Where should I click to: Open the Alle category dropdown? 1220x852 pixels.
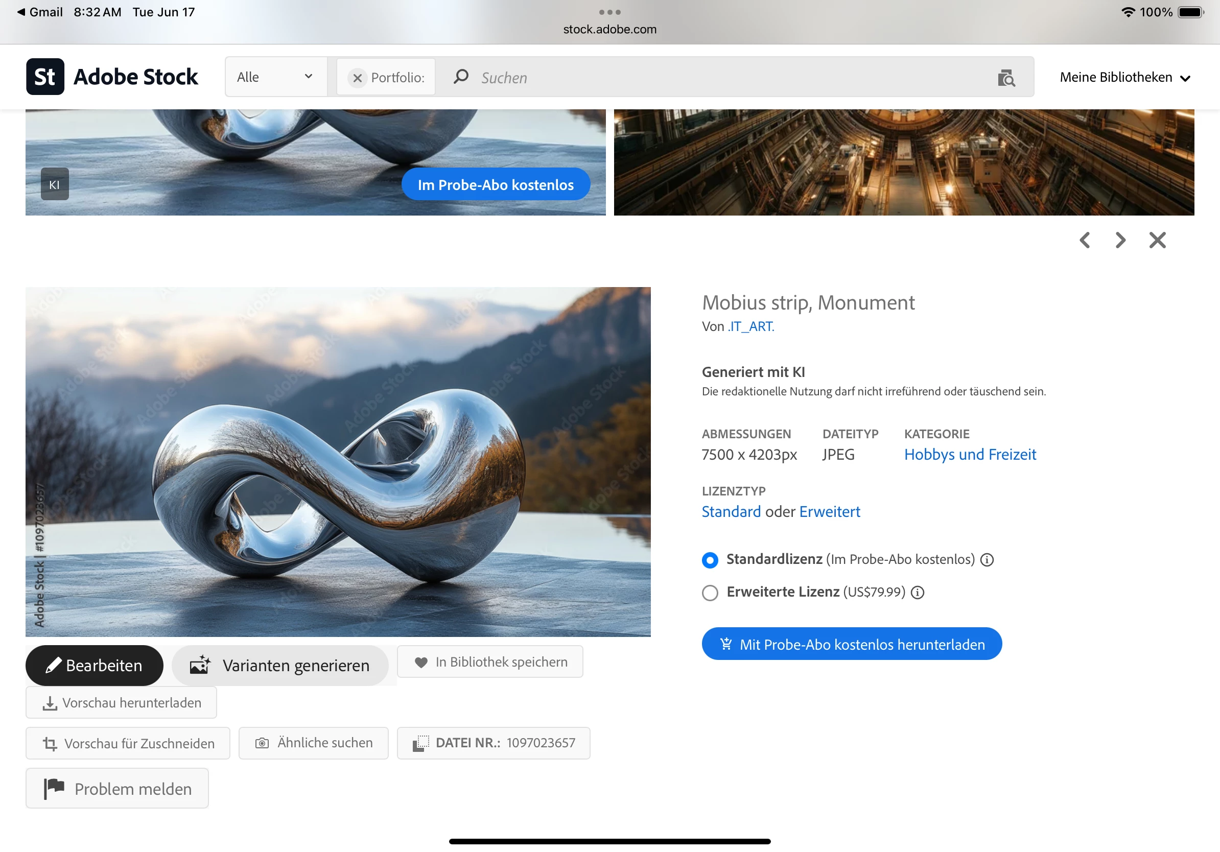[275, 77]
